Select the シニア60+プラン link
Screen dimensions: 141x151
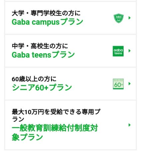42,87
